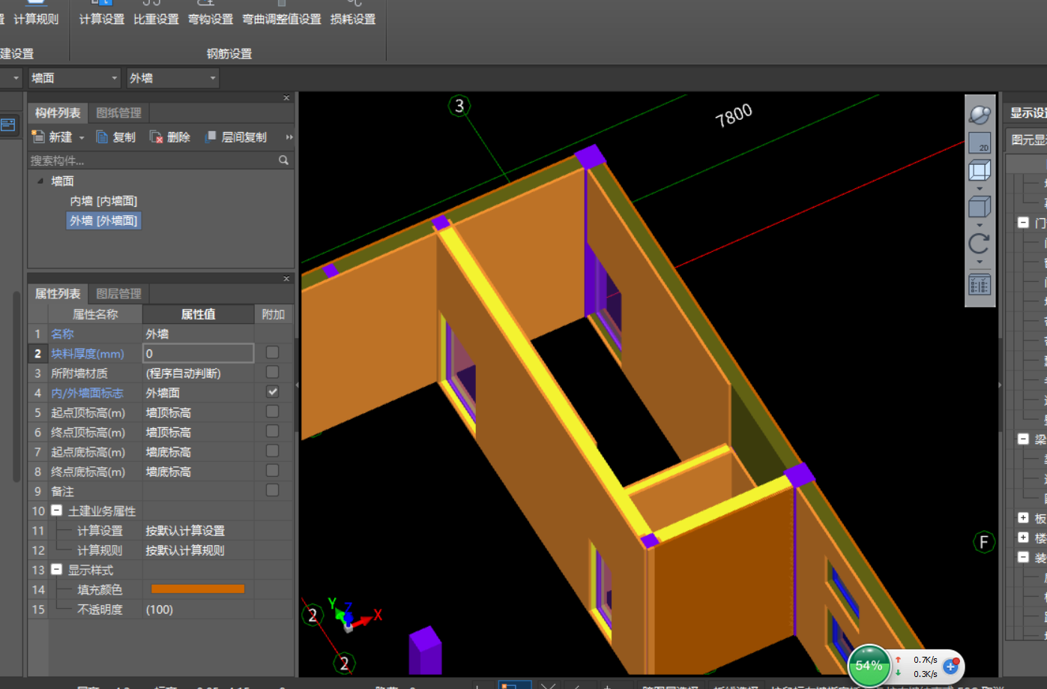This screenshot has height=689, width=1047.
Task: Collapse the 土建业务属性 property group
Action: 56,511
